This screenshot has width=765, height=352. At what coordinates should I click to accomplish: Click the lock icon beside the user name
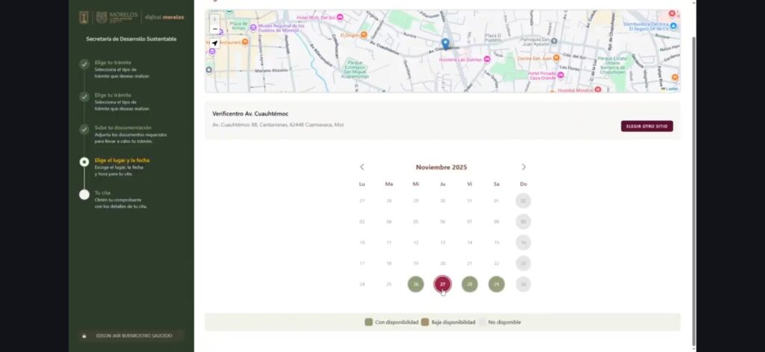tap(84, 336)
